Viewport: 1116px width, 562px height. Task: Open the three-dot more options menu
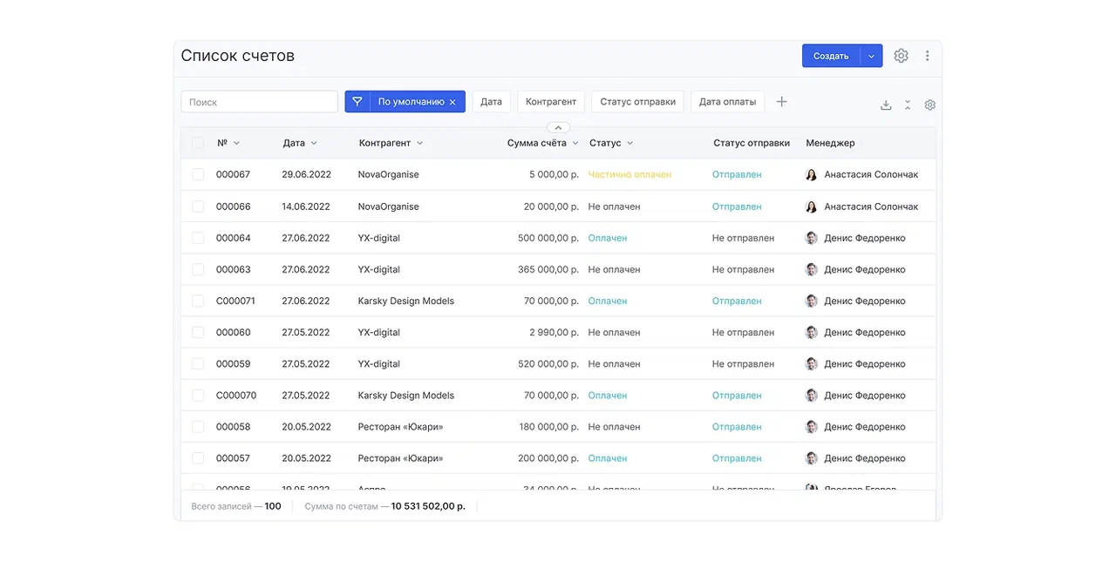(927, 56)
